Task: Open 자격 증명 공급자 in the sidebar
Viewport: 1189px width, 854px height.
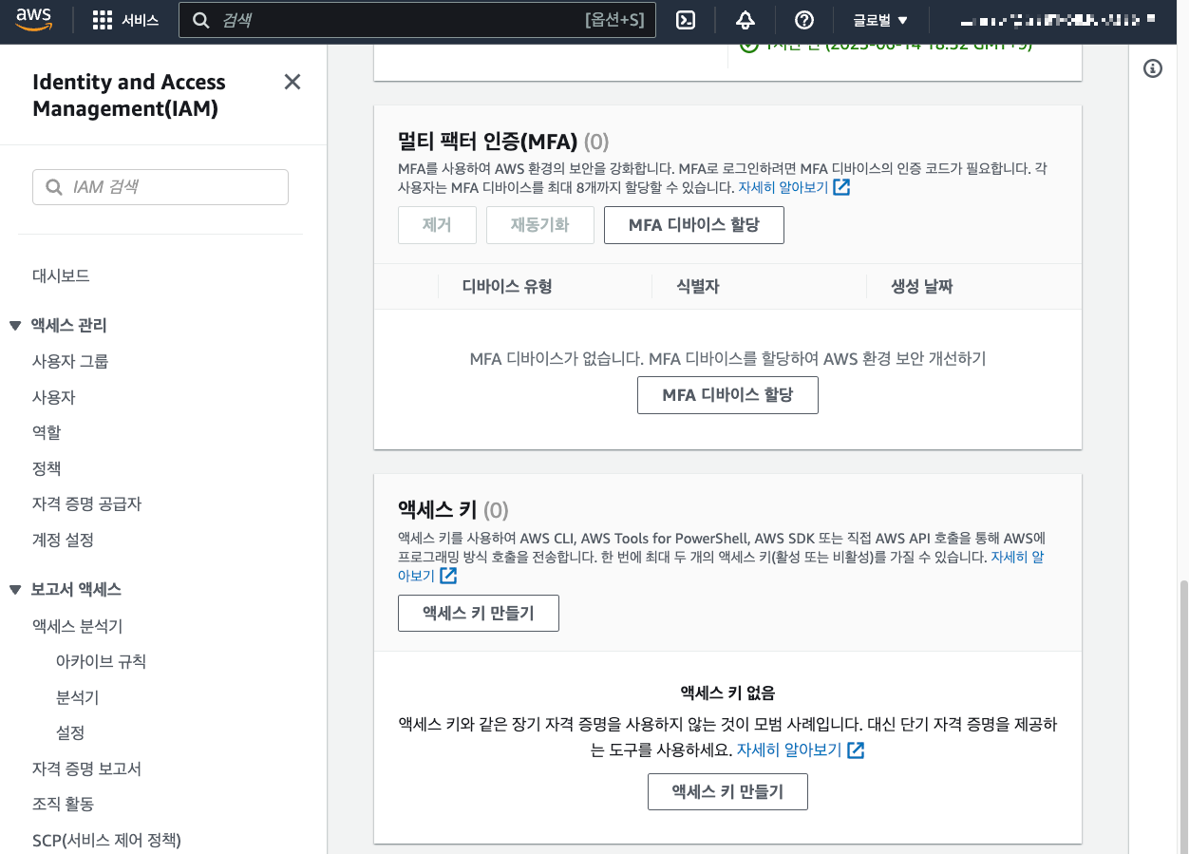Action: [86, 503]
